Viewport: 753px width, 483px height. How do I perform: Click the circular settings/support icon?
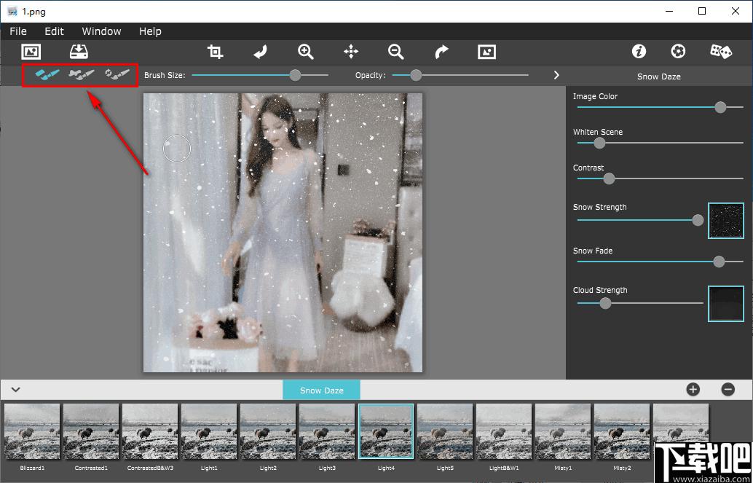[x=678, y=52]
